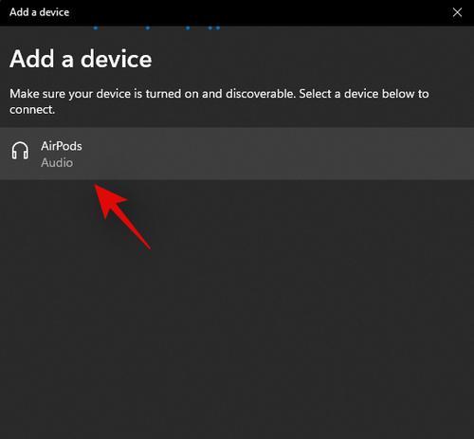This screenshot has height=439, width=474.
Task: Click the headphones icon next to AirPods
Action: [20, 151]
